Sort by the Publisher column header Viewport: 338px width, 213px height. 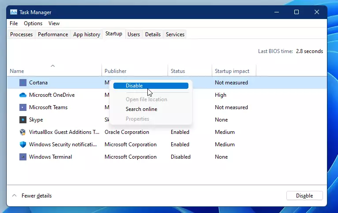(135, 70)
